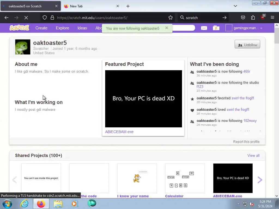The image size is (279, 209).
Task: Open Windows Media Player taskbar icon
Action: [x=74, y=204]
